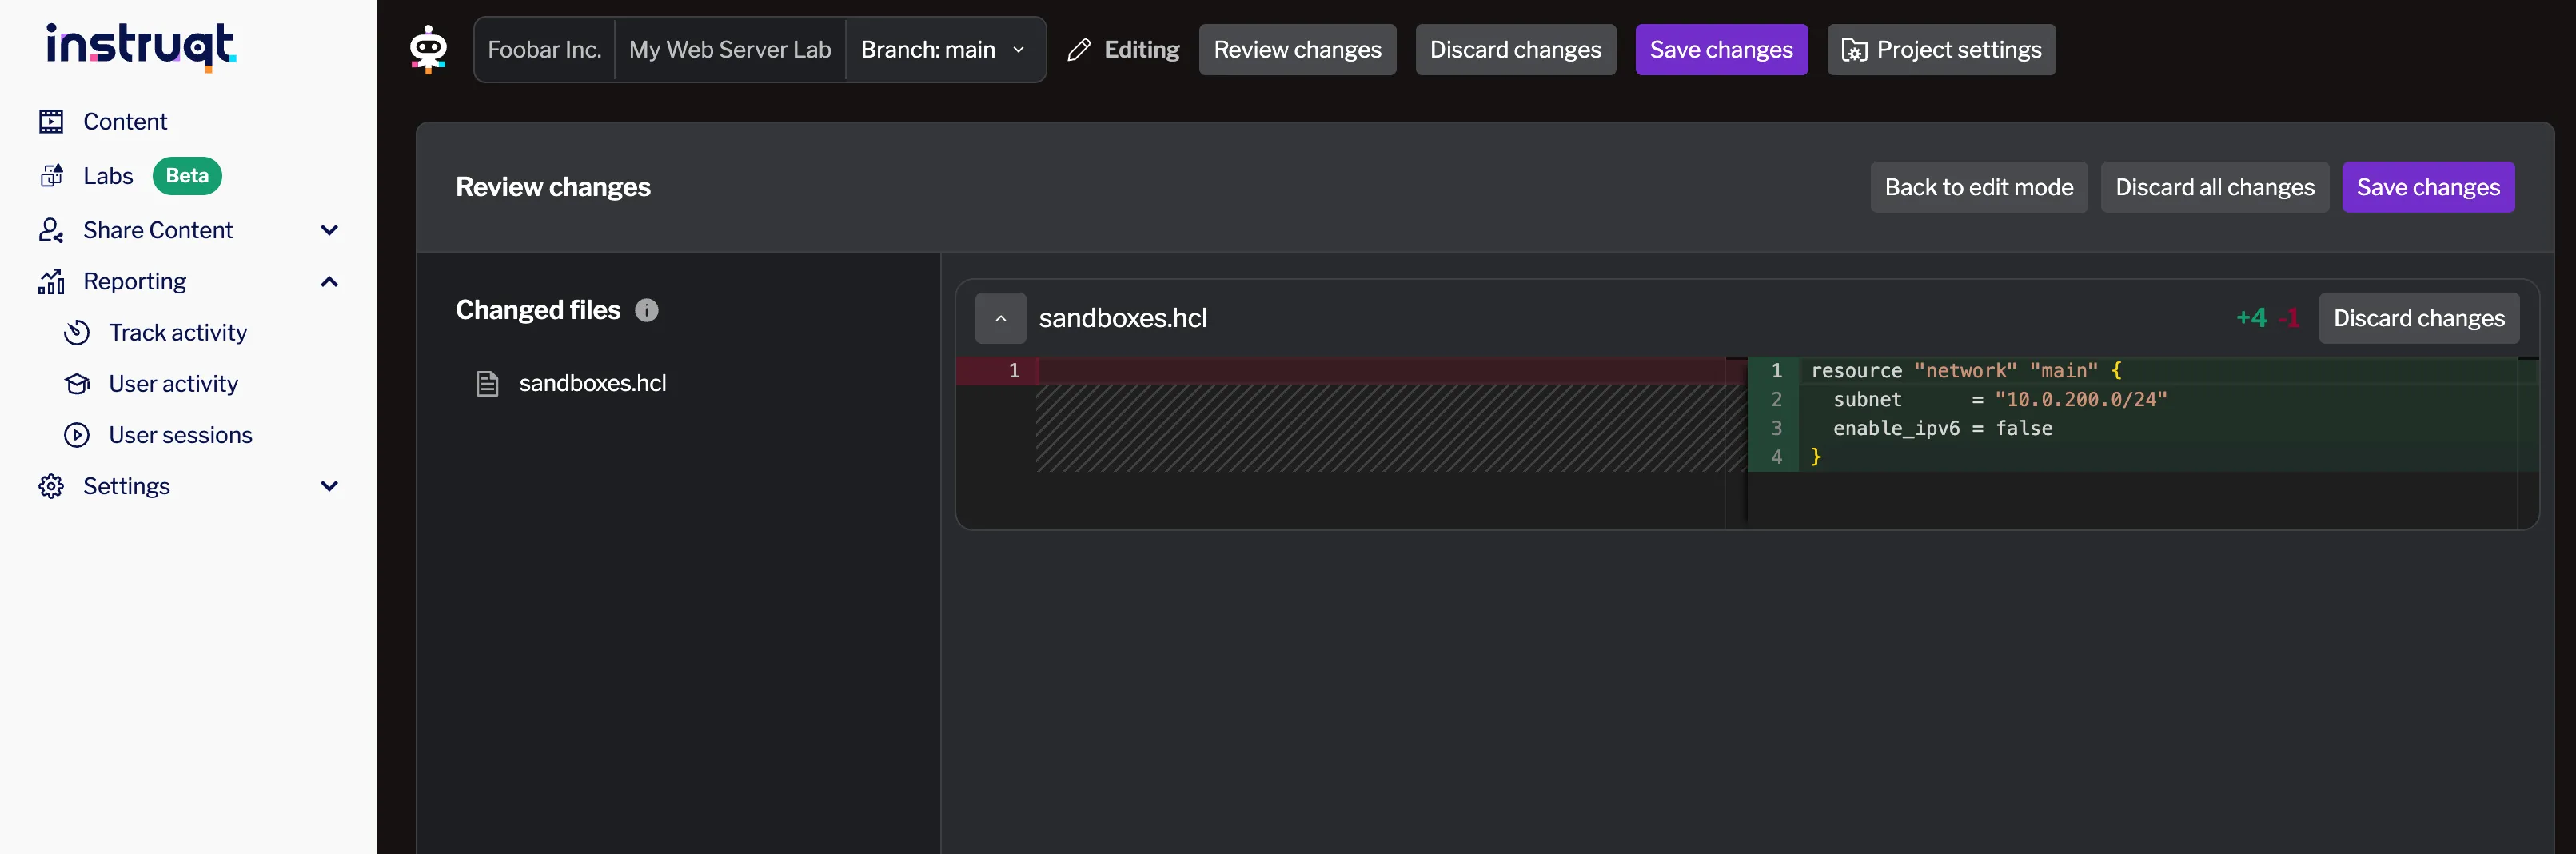Select sandboxes.hcl in Changed files list

[x=591, y=383]
